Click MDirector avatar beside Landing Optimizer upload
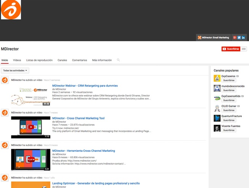 pyautogui.click(x=5, y=178)
